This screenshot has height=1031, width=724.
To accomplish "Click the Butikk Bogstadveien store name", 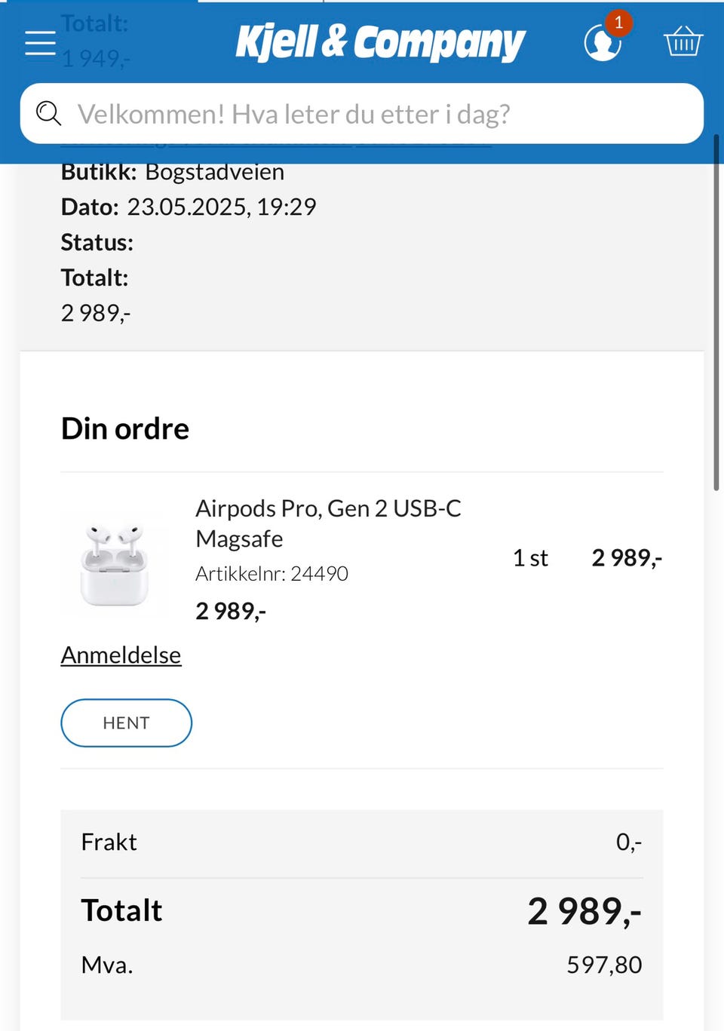I will (214, 172).
